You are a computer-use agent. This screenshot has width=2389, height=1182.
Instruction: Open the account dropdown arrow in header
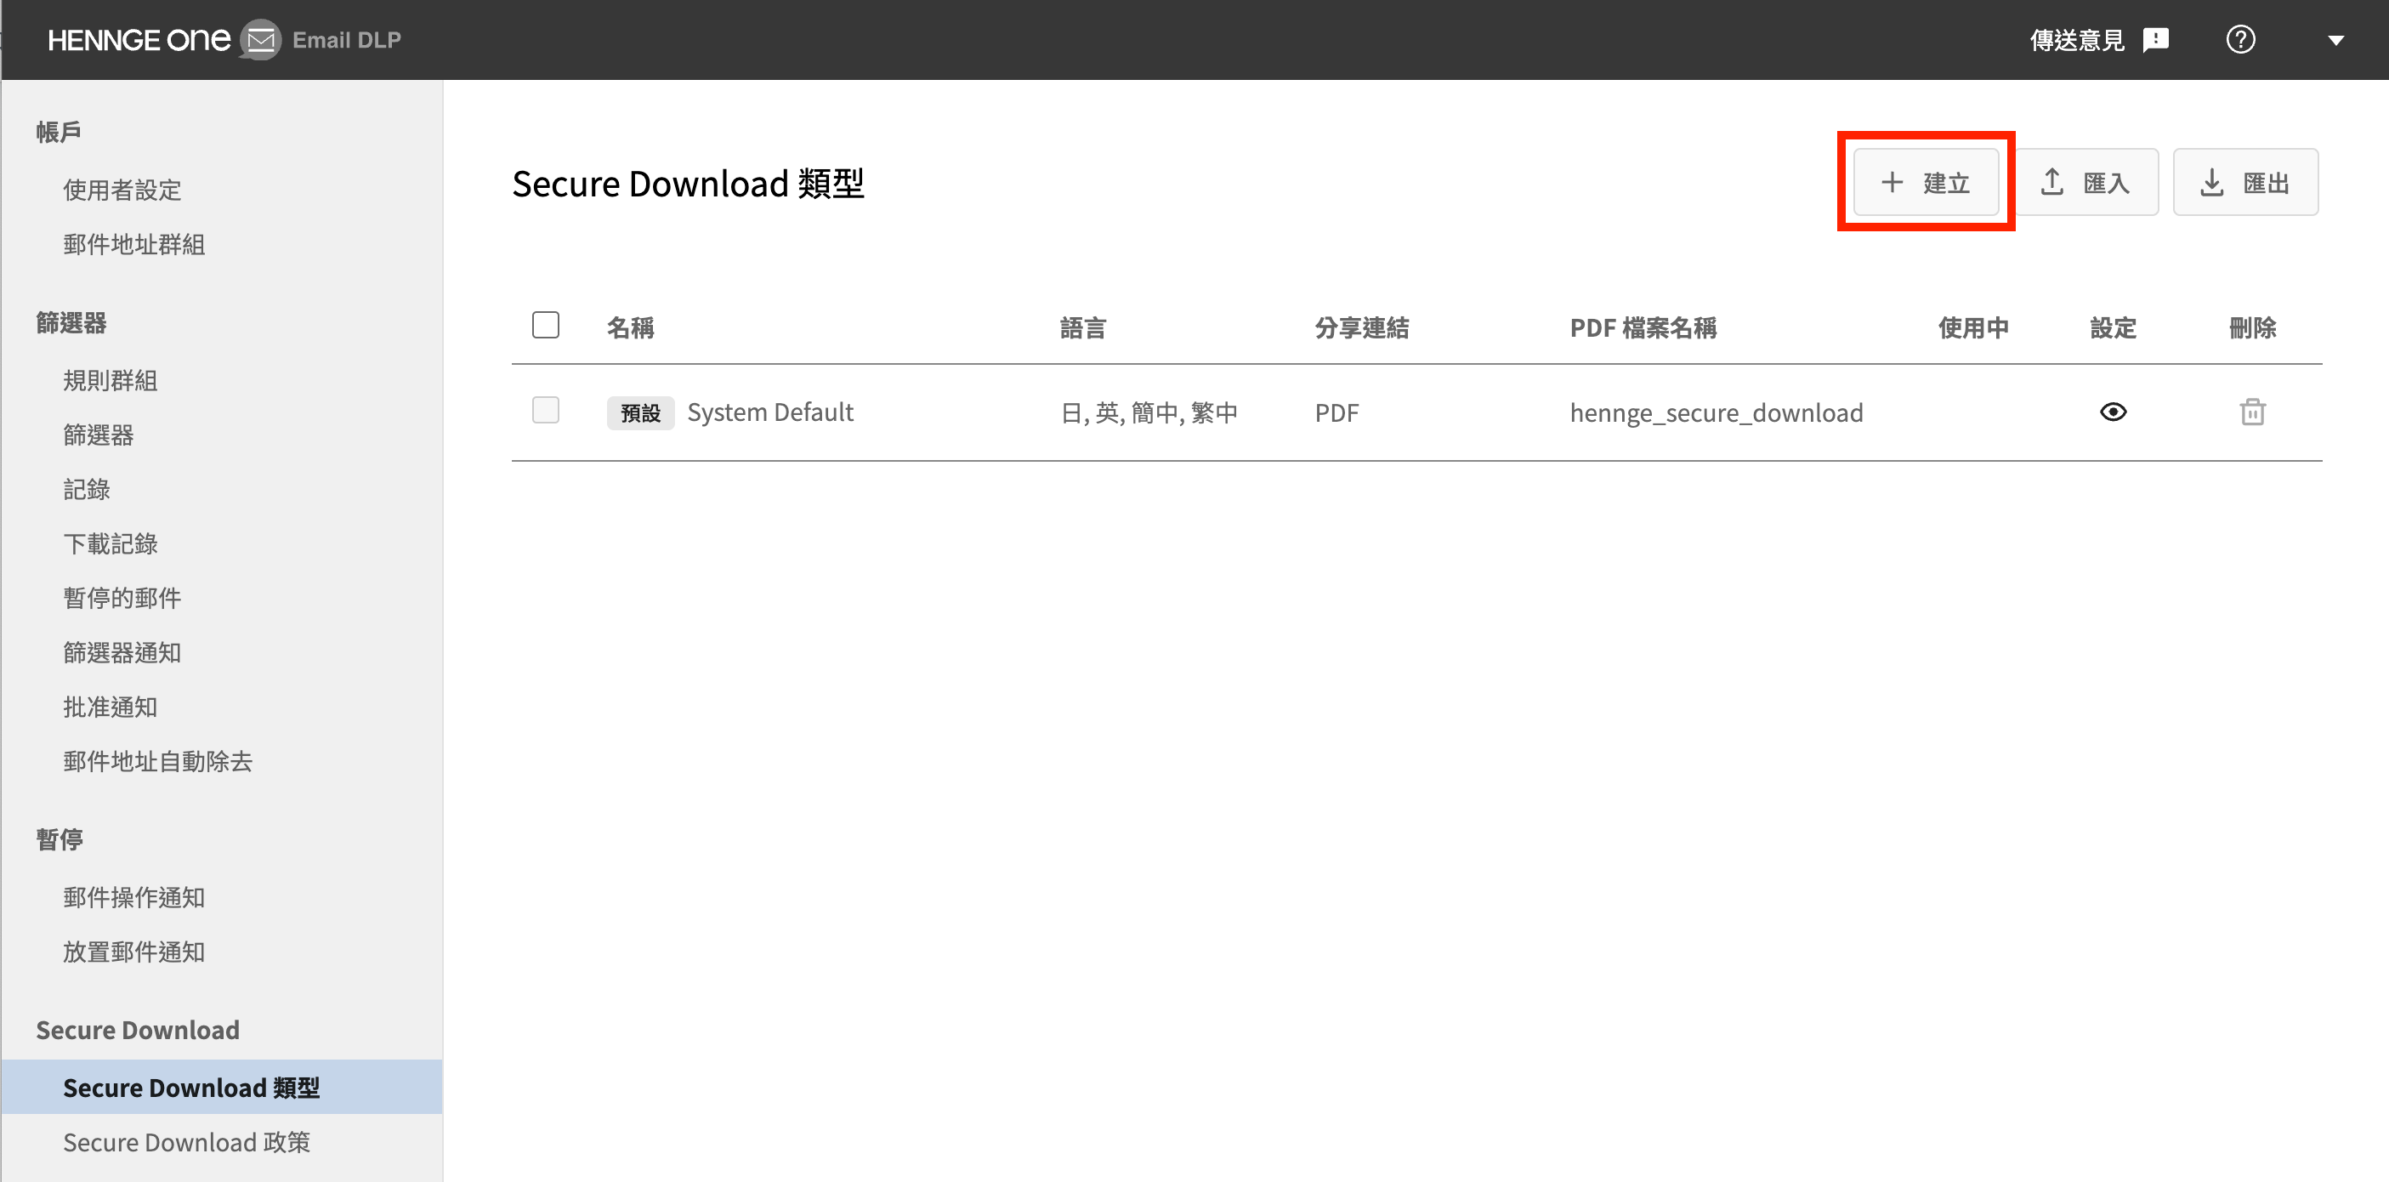point(2335,41)
